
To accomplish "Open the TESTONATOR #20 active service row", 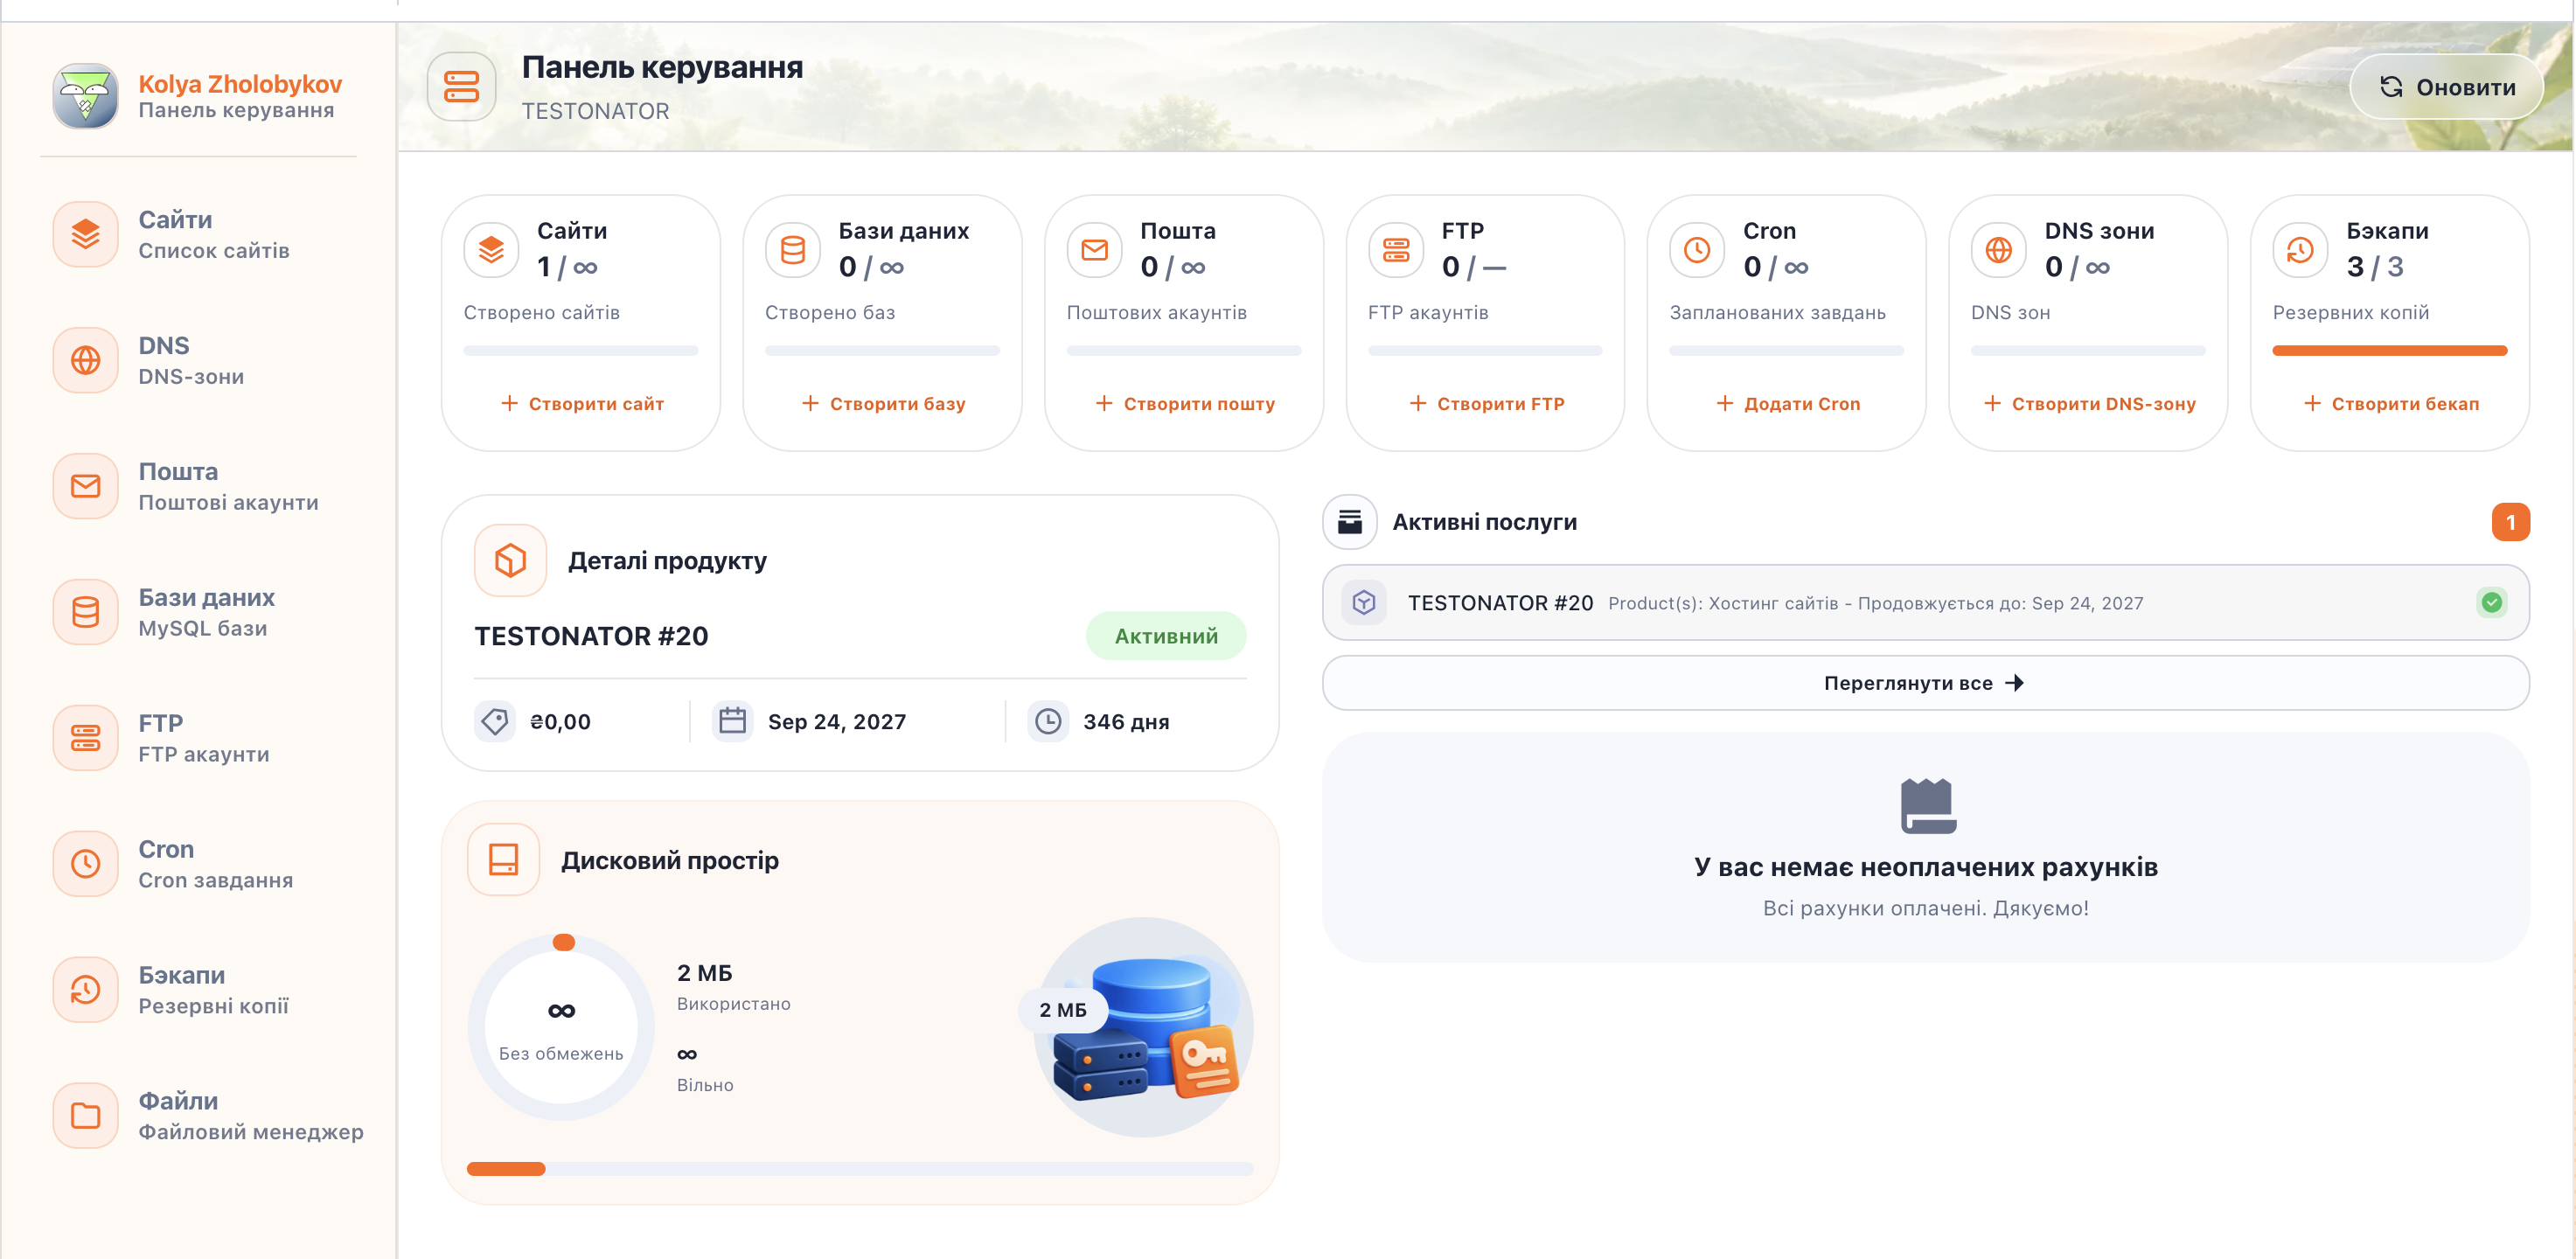I will click(x=1925, y=602).
